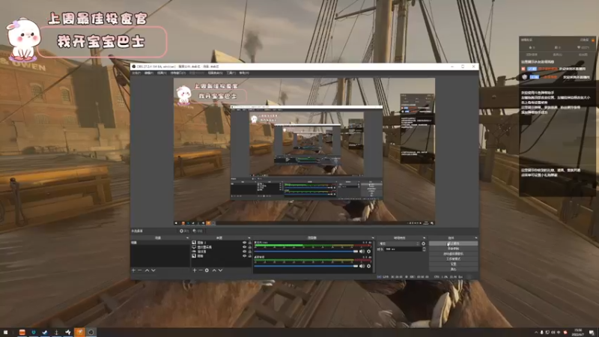Image resolution: width=599 pixels, height=337 pixels.
Task: Toggle visibility eye of 图像 2 source
Action: [x=245, y=243]
